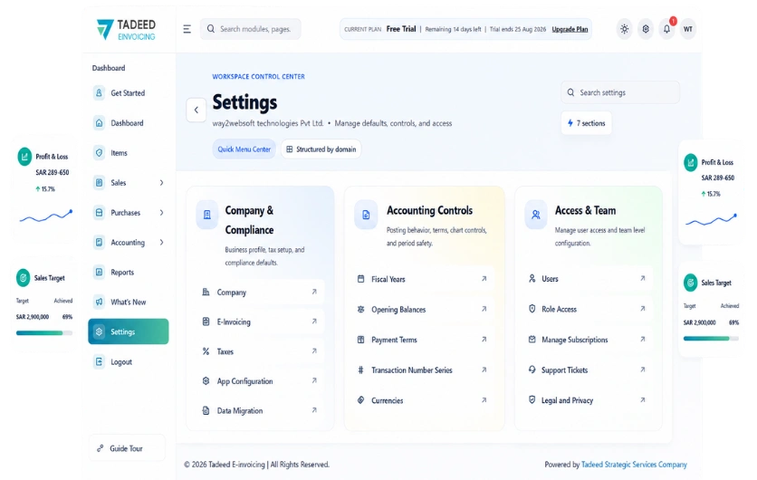This screenshot has width=757, height=480.
Task: Click the Items sidebar icon
Action: [99, 152]
